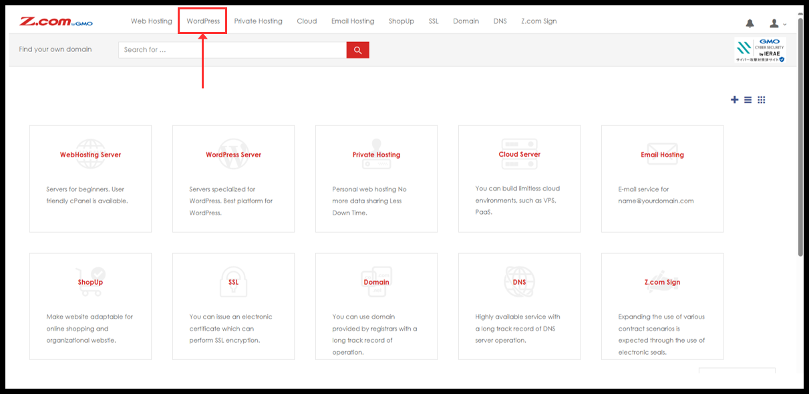809x394 pixels.
Task: Open the Z.com Sign menu item
Action: (x=539, y=21)
